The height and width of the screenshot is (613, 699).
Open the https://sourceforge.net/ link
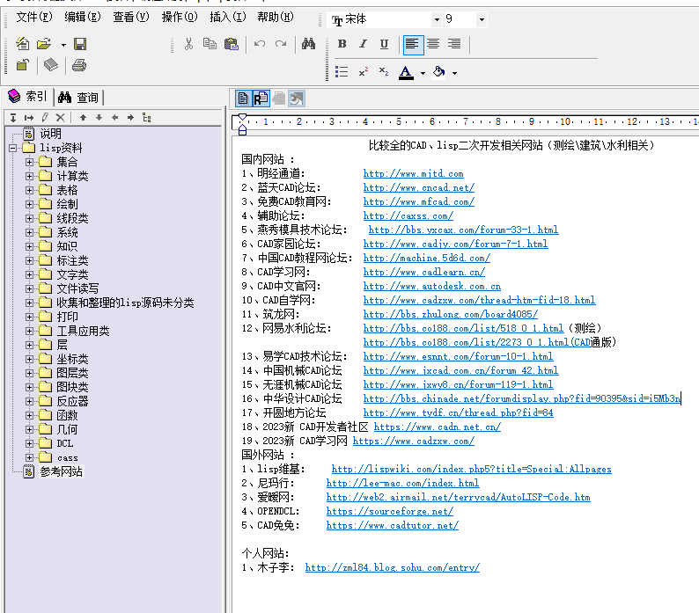[x=390, y=512]
